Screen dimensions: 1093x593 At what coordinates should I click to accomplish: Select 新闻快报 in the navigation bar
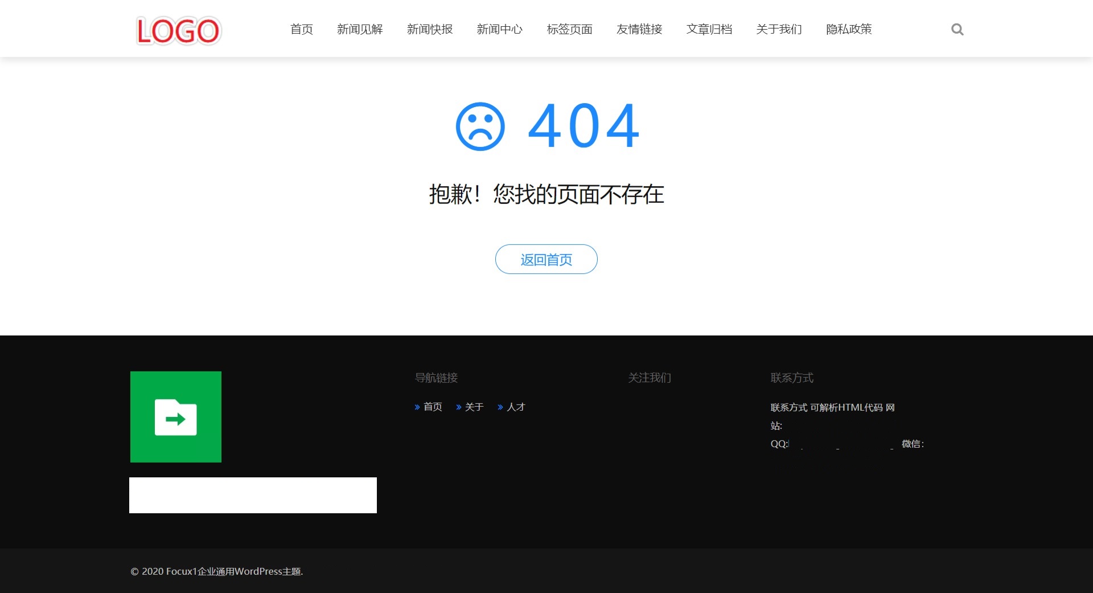(430, 30)
